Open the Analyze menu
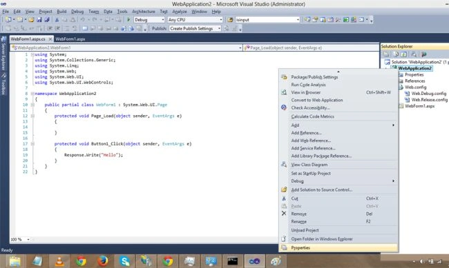449x268 pixels. pyautogui.click(x=180, y=12)
